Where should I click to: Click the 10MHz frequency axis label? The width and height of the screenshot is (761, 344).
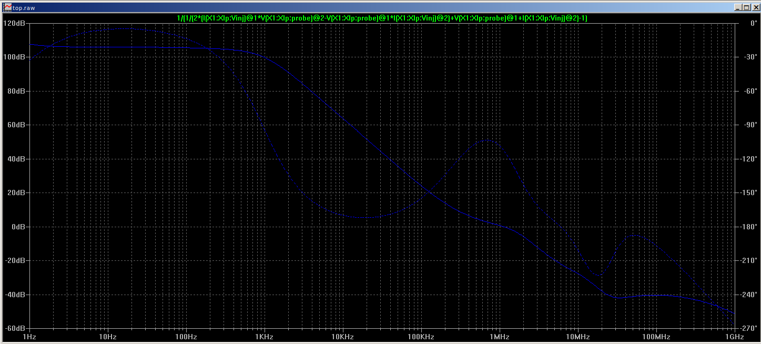(x=577, y=337)
